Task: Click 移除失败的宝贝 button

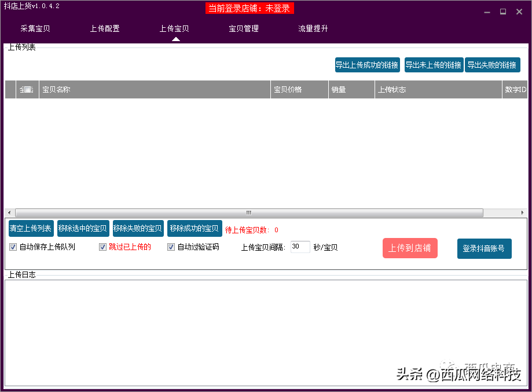Action: (x=138, y=228)
